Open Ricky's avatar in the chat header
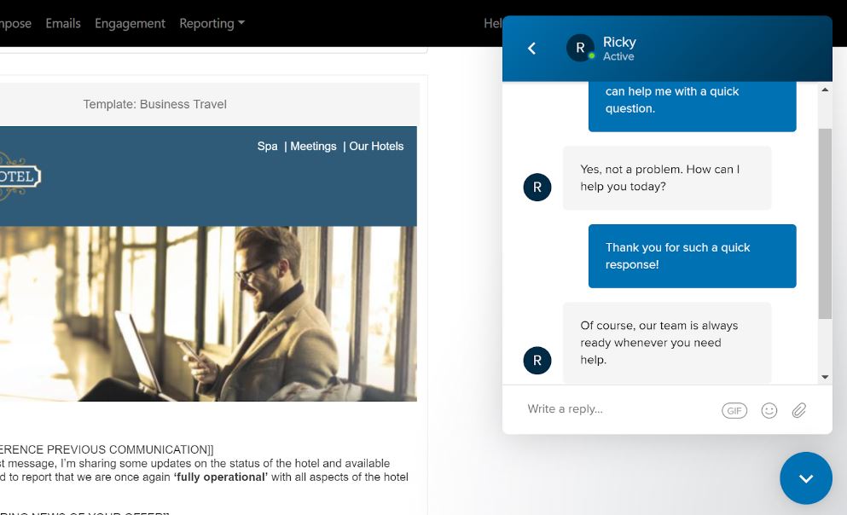This screenshot has height=515, width=847. coord(580,48)
